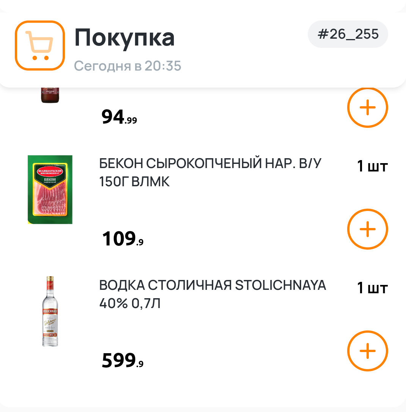Image resolution: width=406 pixels, height=412 pixels.
Task: Tap the 94.99 price
Action: click(119, 118)
